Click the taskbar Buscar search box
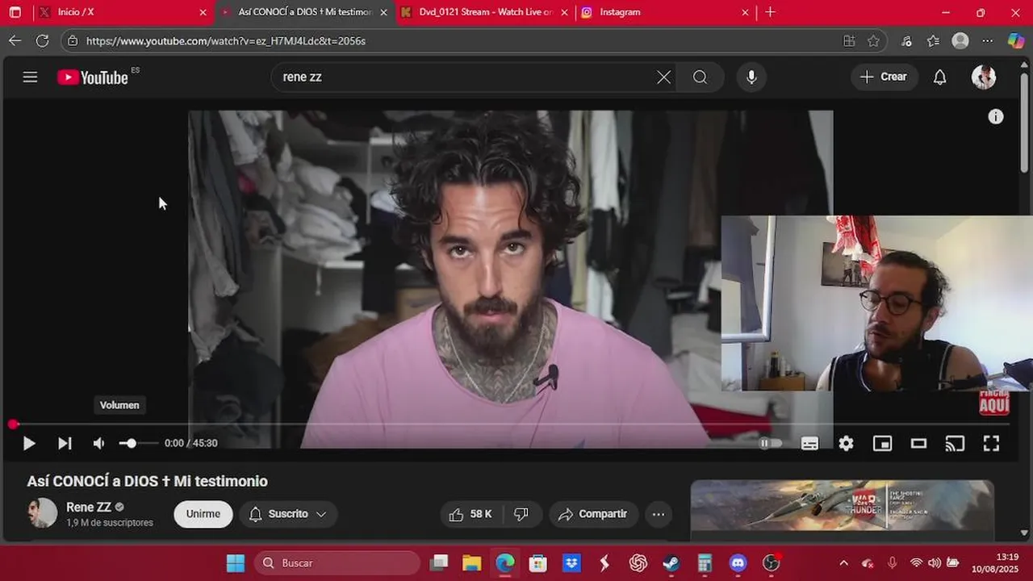 coord(337,562)
